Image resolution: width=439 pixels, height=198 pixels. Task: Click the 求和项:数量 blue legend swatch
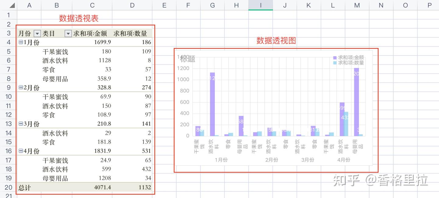click(x=335, y=63)
